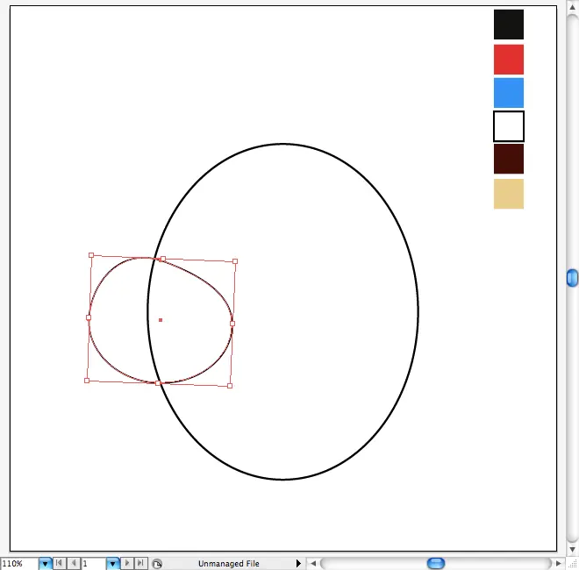579x570 pixels.
Task: Click the top-middle bounding box handle
Action: [163, 259]
